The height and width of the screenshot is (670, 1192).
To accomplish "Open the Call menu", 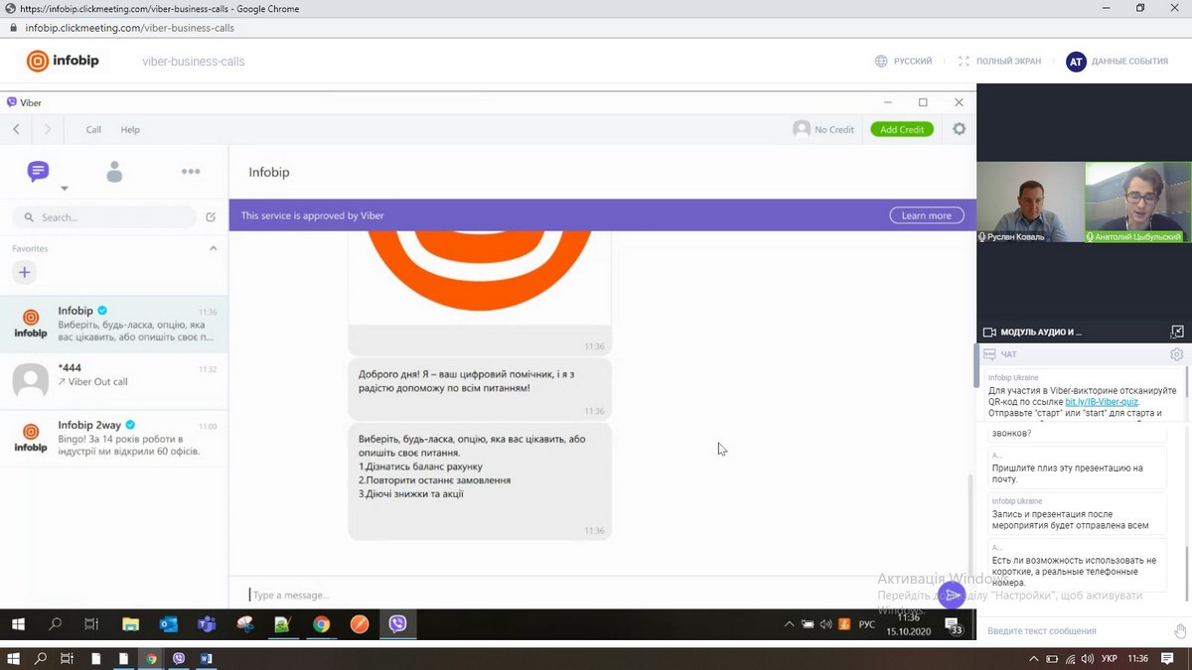I will [x=93, y=129].
